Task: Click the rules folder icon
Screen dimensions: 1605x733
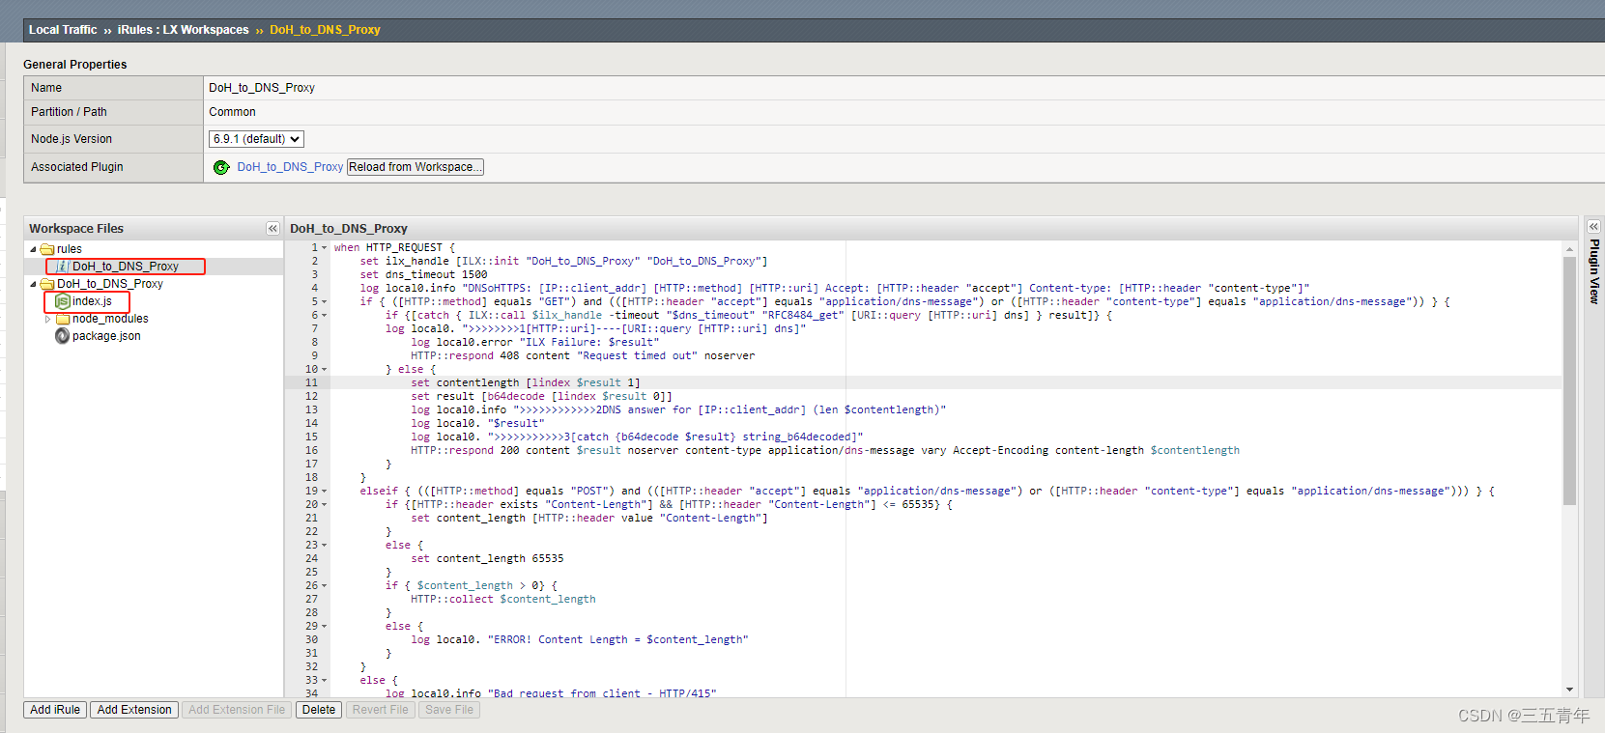Action: tap(47, 249)
